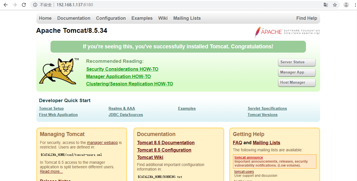Reload the Tomcat page
The height and width of the screenshot is (181, 357).
click(24, 5)
